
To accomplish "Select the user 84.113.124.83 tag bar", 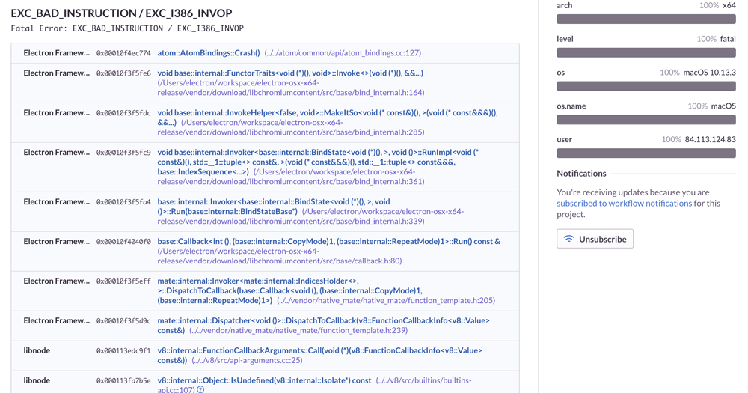I will pyautogui.click(x=646, y=153).
